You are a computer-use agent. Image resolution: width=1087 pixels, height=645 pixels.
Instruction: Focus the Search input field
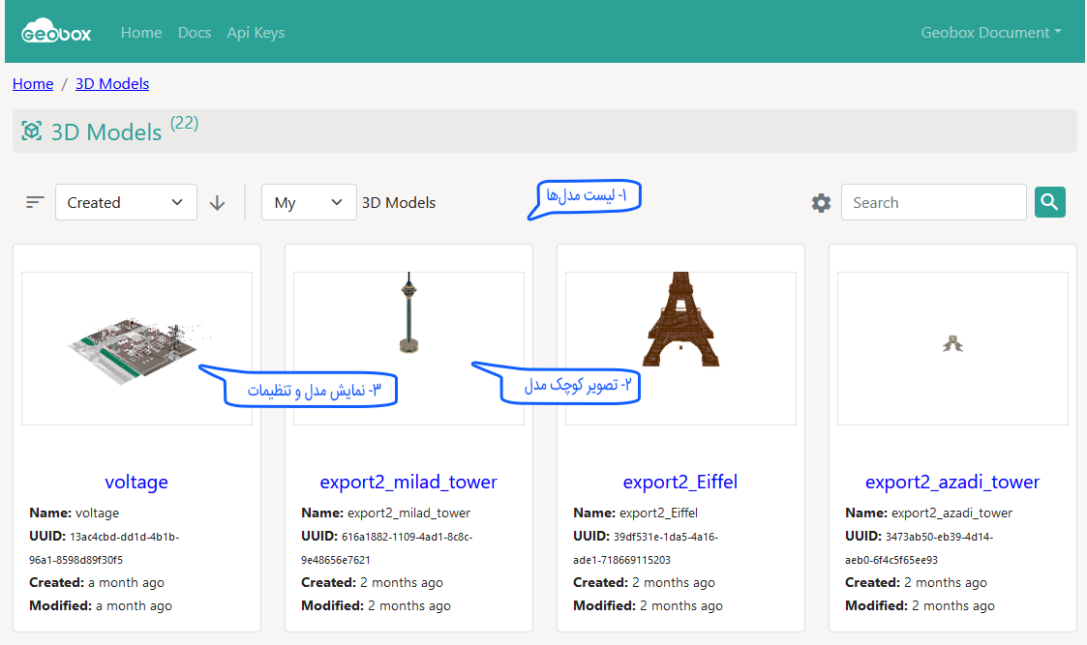point(933,202)
